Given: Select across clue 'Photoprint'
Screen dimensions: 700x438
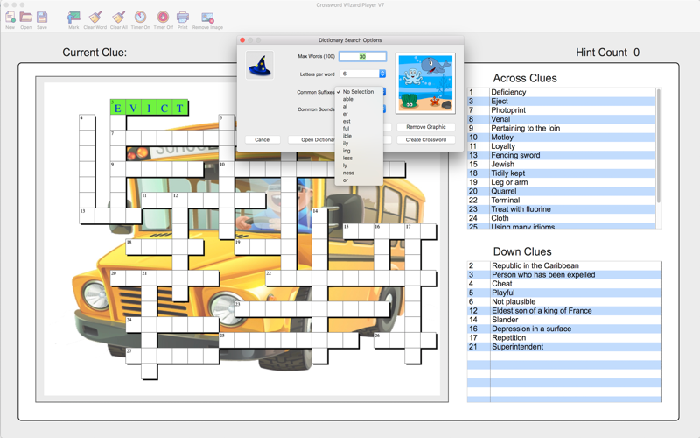Looking at the screenshot, I should [561, 110].
